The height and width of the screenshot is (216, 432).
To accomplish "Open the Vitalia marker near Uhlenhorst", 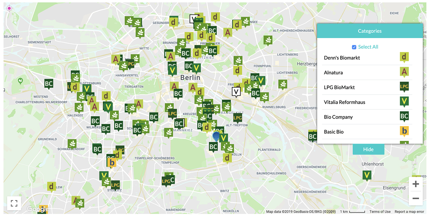I will (x=367, y=175).
